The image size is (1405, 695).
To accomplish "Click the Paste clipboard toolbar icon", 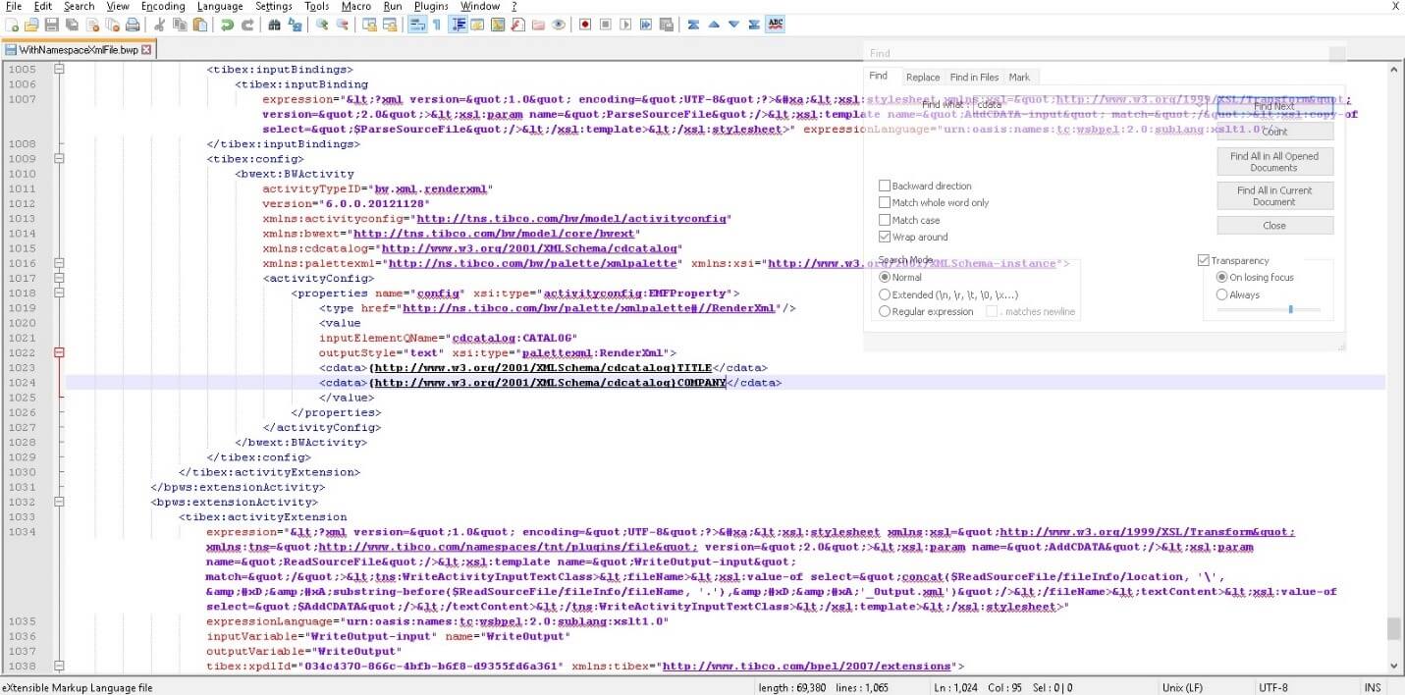I will click(199, 24).
